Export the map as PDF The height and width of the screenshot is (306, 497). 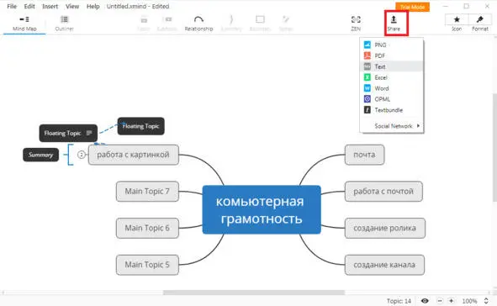pos(391,55)
